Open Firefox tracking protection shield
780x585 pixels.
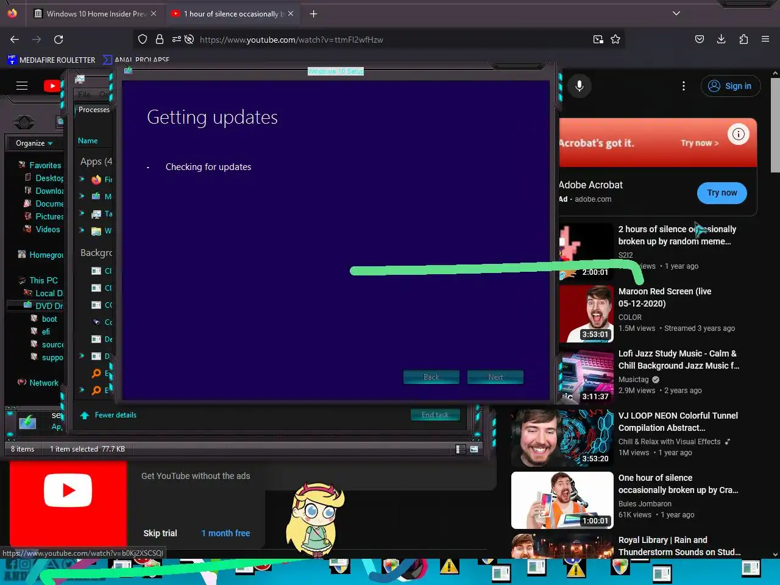pyautogui.click(x=143, y=39)
